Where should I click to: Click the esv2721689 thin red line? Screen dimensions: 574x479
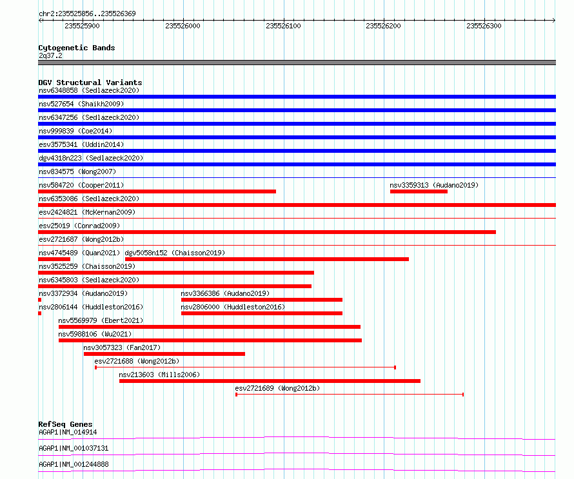[x=350, y=395]
